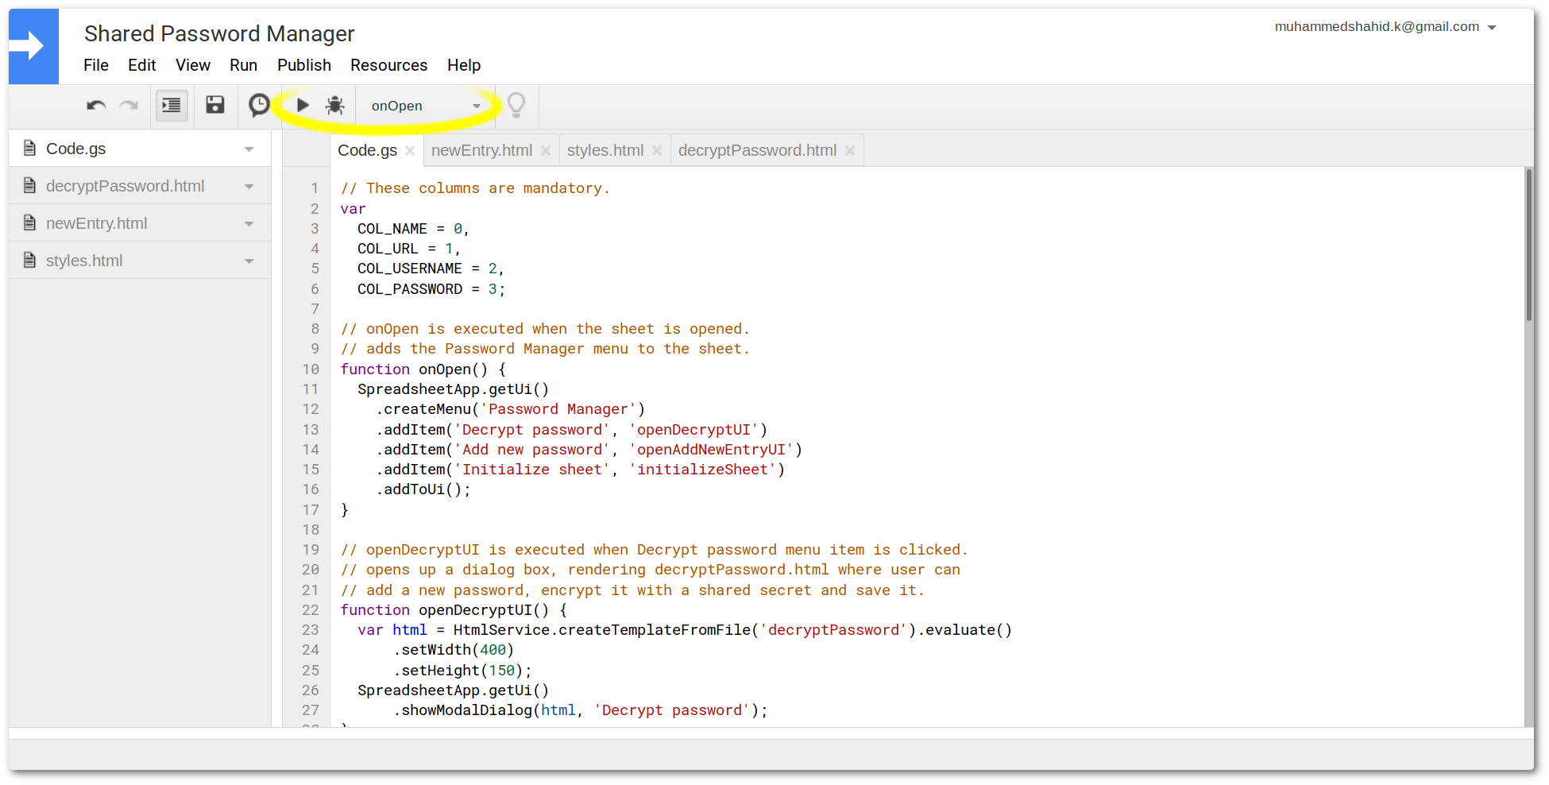The height and width of the screenshot is (785, 1549).
Task: Run the selected function play button
Action: point(303,105)
